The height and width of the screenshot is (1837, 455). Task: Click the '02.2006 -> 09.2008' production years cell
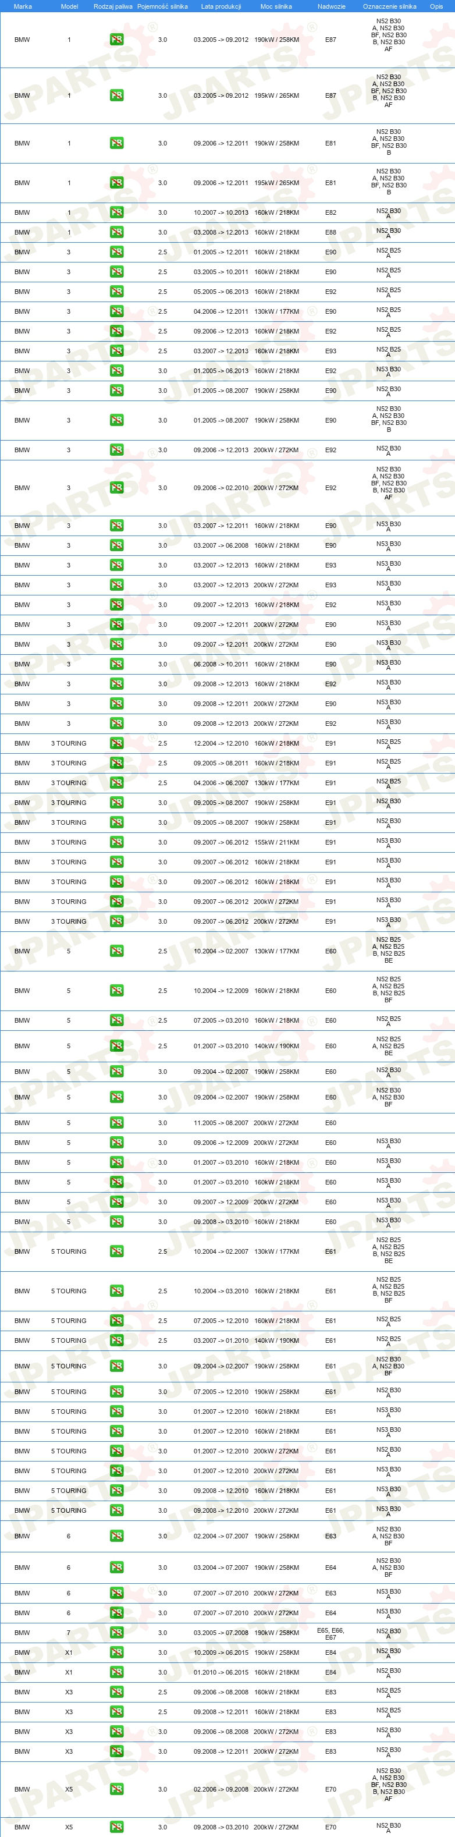click(x=221, y=1789)
